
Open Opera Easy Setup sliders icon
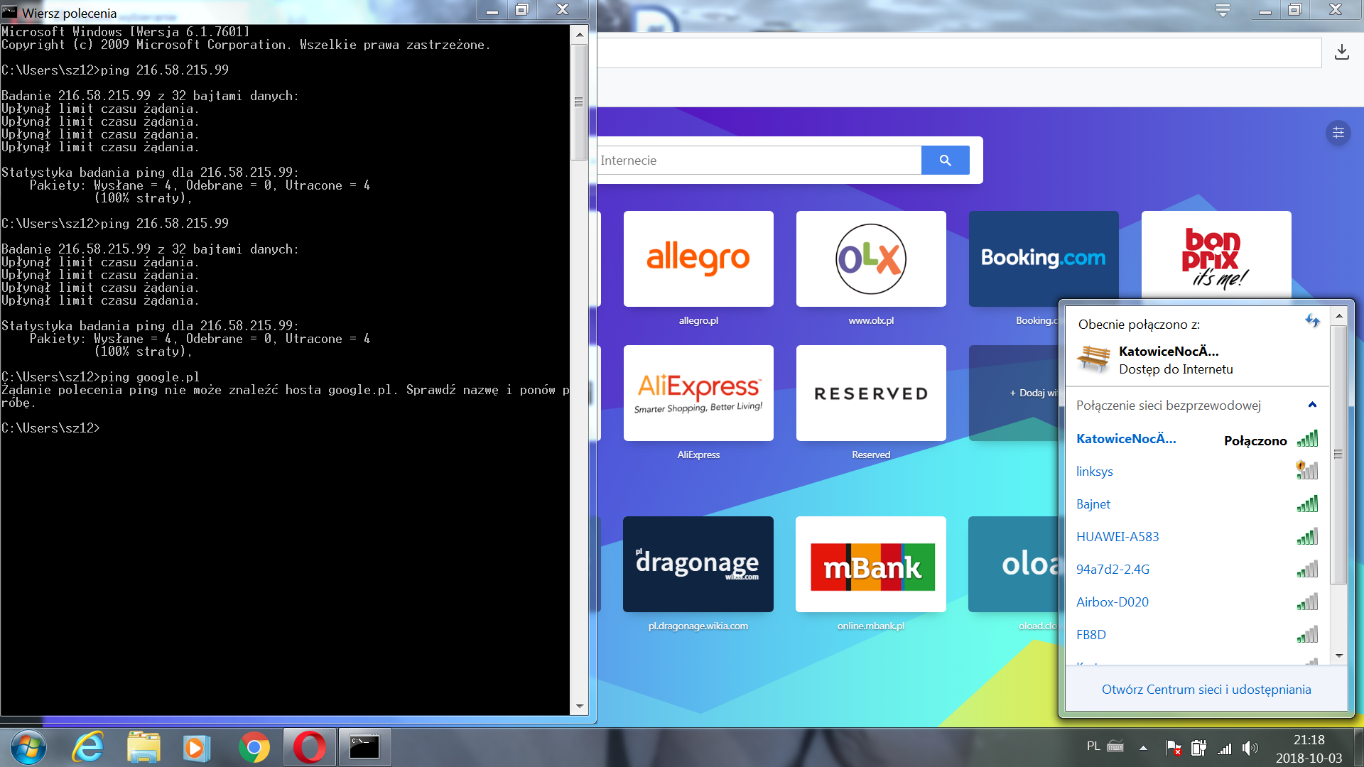[x=1338, y=133]
